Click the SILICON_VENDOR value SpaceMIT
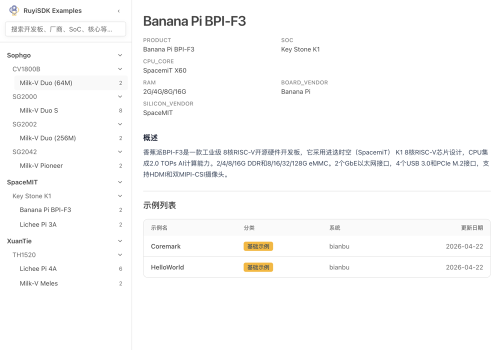502x350 pixels. 158,112
